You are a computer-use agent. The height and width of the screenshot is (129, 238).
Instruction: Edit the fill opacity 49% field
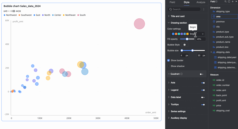[x=201, y=39]
